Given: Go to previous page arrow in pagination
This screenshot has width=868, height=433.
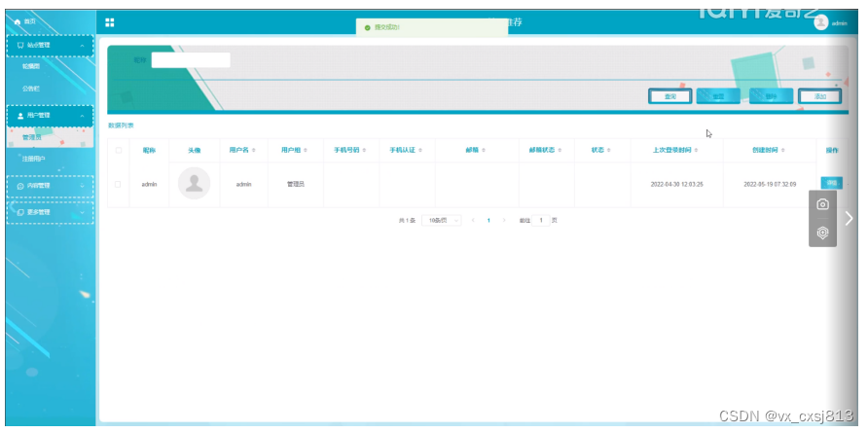Looking at the screenshot, I should coord(473,220).
